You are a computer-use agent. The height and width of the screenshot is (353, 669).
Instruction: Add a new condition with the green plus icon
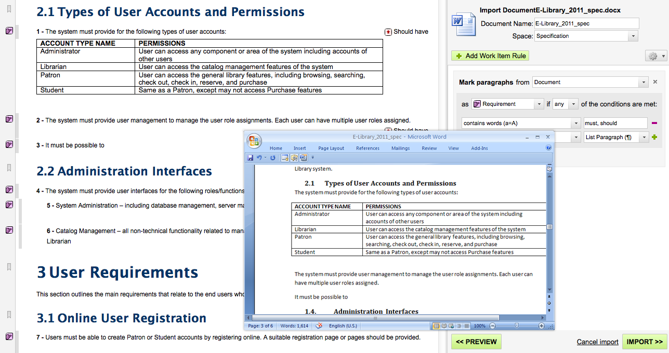(x=654, y=137)
